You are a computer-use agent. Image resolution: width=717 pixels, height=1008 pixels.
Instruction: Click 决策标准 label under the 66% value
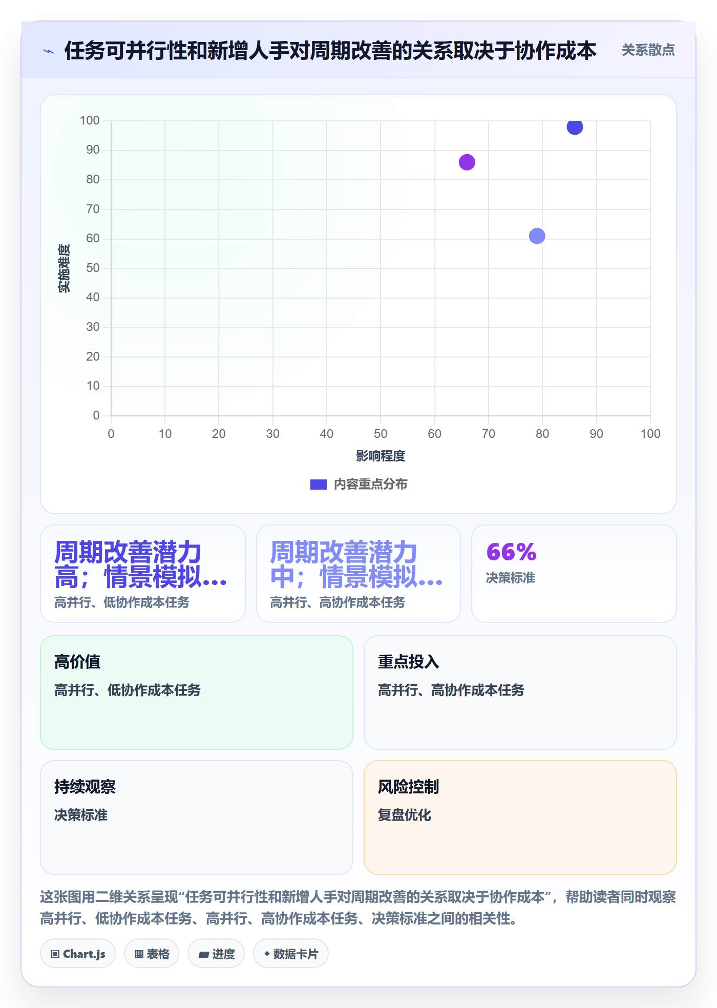510,578
